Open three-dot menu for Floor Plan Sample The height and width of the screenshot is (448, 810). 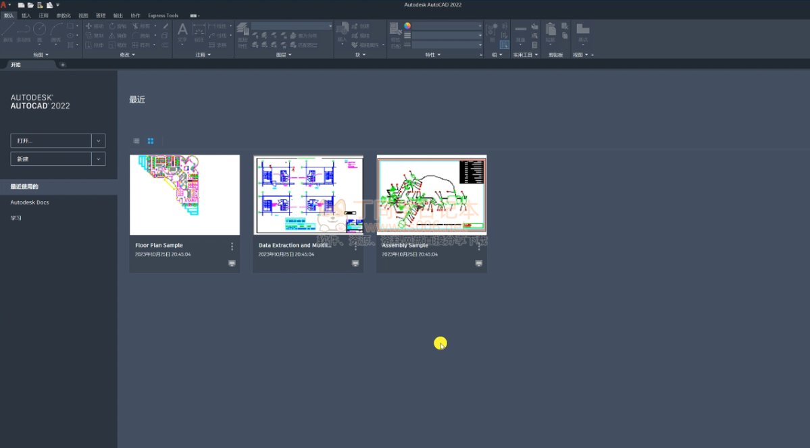coord(232,247)
